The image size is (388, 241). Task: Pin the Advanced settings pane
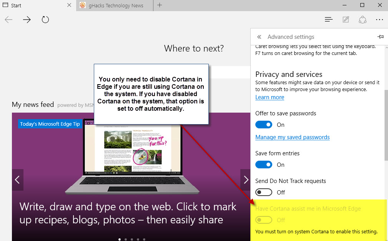click(x=380, y=37)
